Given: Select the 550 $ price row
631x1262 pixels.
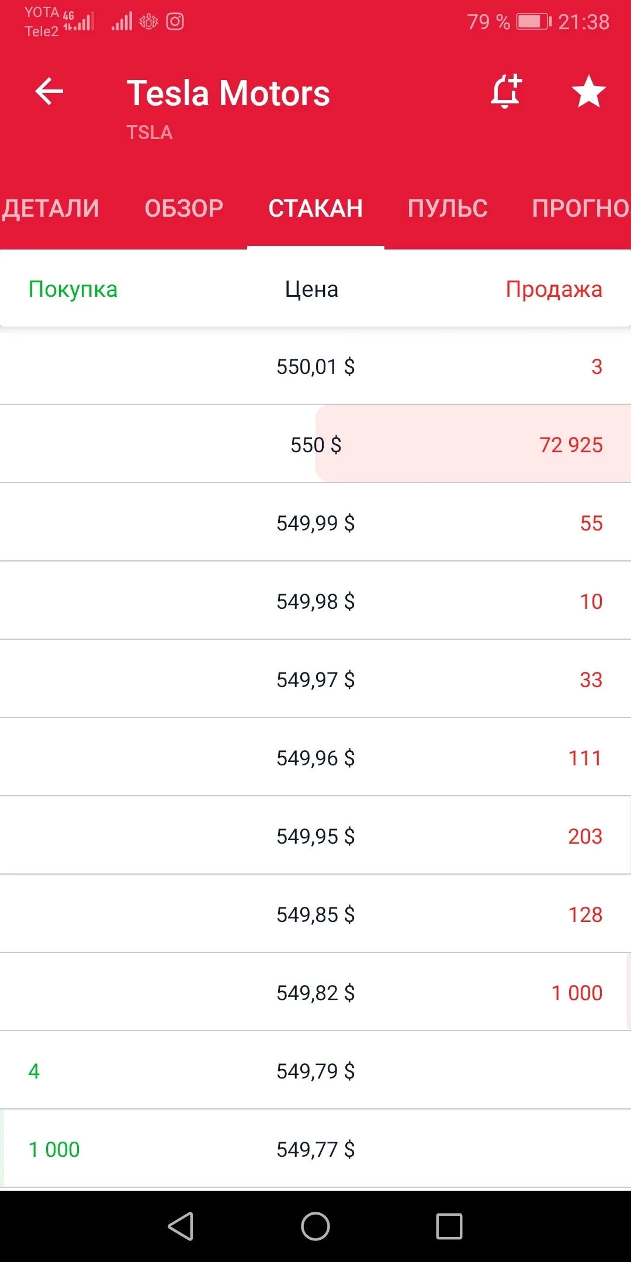Looking at the screenshot, I should [x=315, y=444].
